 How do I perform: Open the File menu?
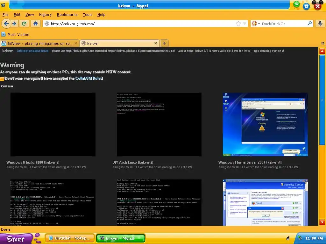tap(5, 15)
